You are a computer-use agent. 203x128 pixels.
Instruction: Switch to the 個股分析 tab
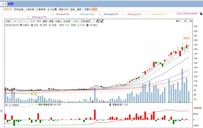[x=63, y=9]
